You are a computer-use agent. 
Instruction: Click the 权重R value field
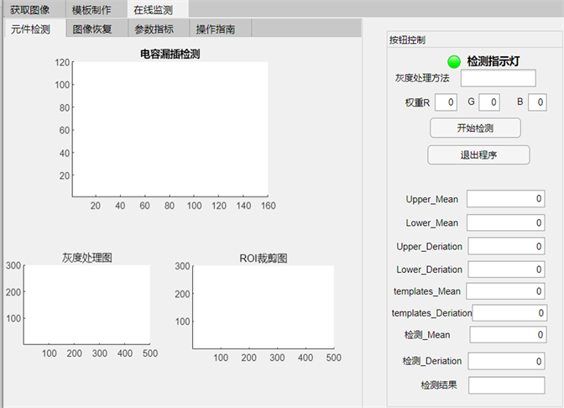pyautogui.click(x=446, y=102)
